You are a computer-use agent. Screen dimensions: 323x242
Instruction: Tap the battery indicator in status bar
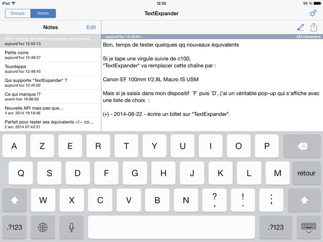tap(317, 3)
